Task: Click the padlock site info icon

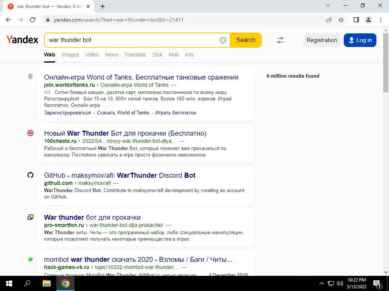Action: (48, 20)
